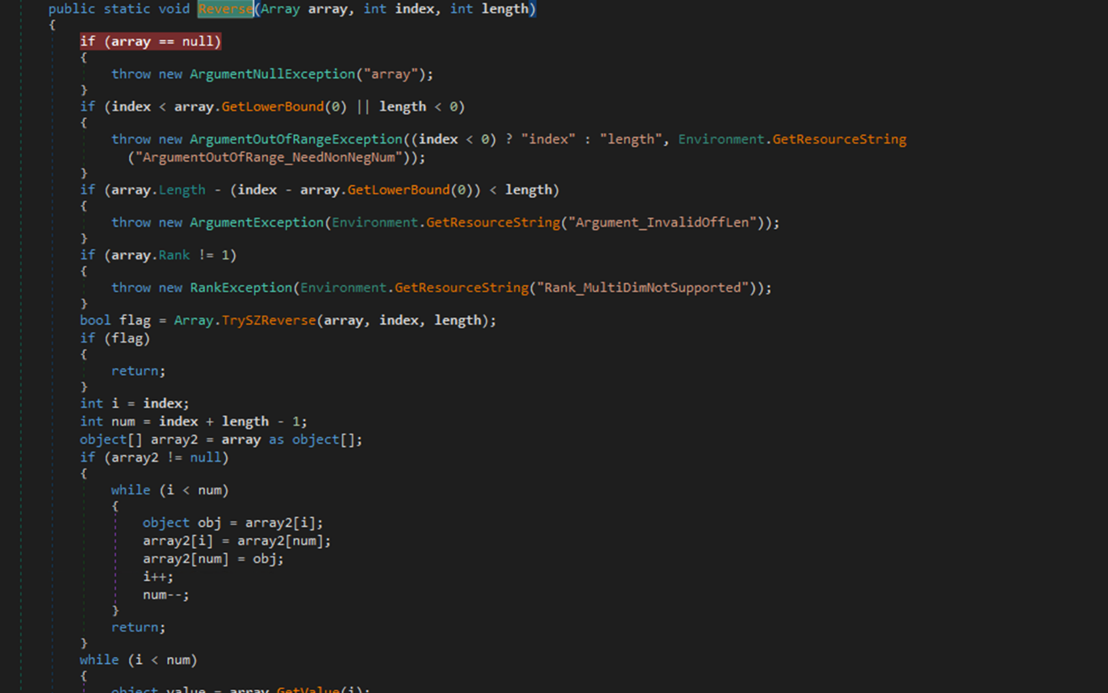Click the 'as' keyword in the array2 assignment
This screenshot has height=693, width=1108.
click(x=276, y=440)
